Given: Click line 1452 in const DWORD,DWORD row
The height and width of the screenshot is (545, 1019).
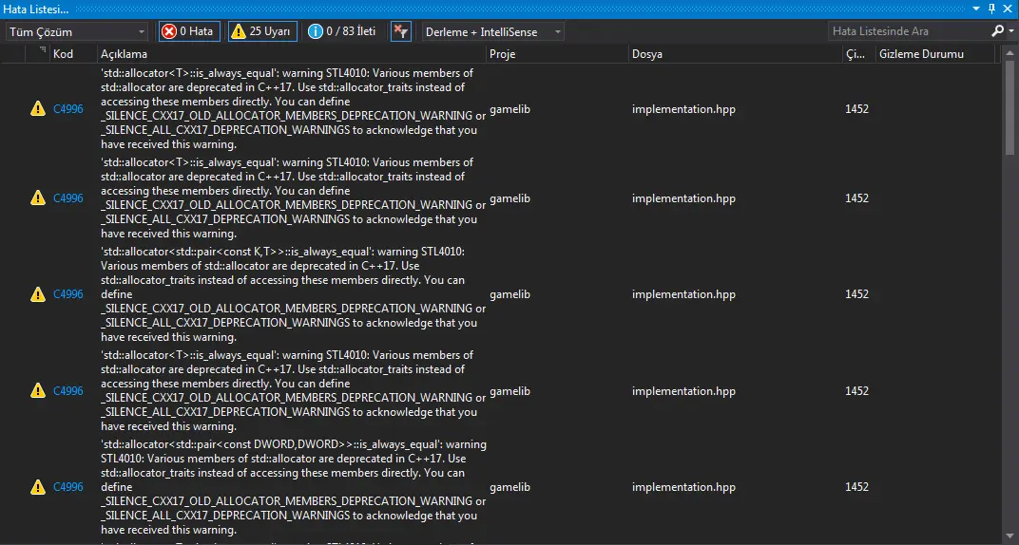Looking at the screenshot, I should [x=856, y=486].
